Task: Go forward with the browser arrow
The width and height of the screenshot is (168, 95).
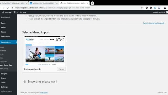Action: click(3, 8)
